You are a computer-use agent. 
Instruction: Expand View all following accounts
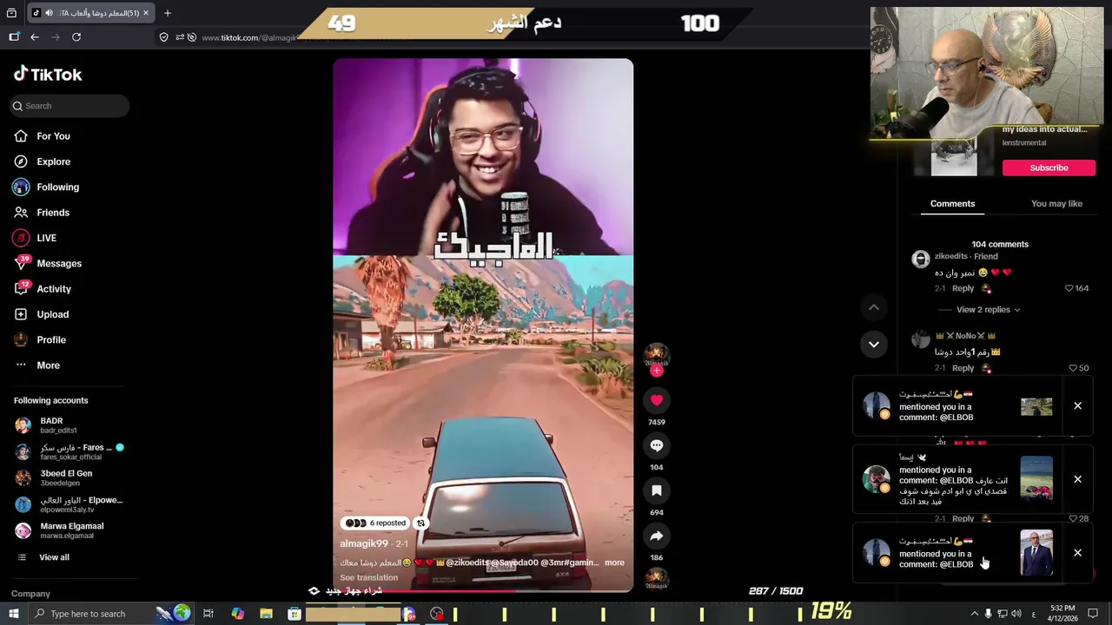pyautogui.click(x=53, y=557)
